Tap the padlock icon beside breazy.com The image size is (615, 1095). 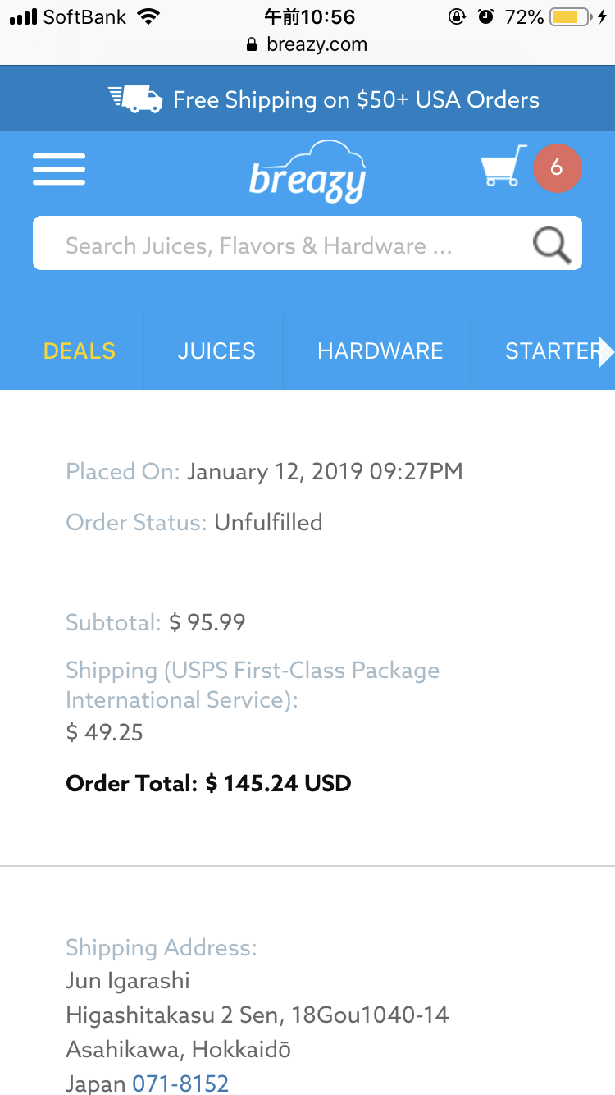coord(252,45)
